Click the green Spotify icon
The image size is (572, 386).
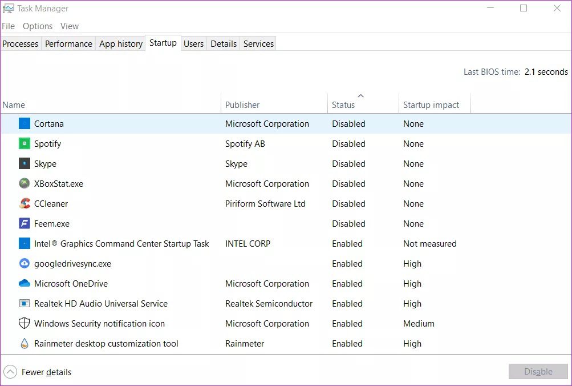25,143
